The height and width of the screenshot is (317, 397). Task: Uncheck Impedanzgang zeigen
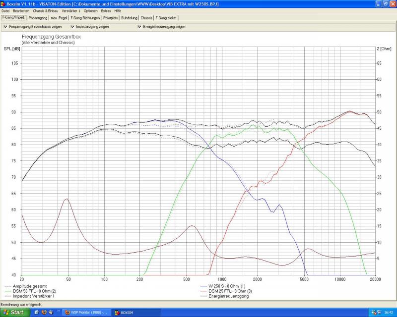[x=72, y=27]
